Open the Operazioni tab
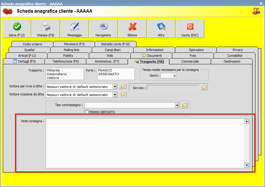Viewport: 265px width, 187px height. coord(196,50)
